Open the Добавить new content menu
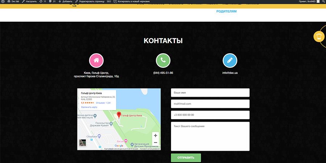This screenshot has width=326, height=163. click(65, 2)
